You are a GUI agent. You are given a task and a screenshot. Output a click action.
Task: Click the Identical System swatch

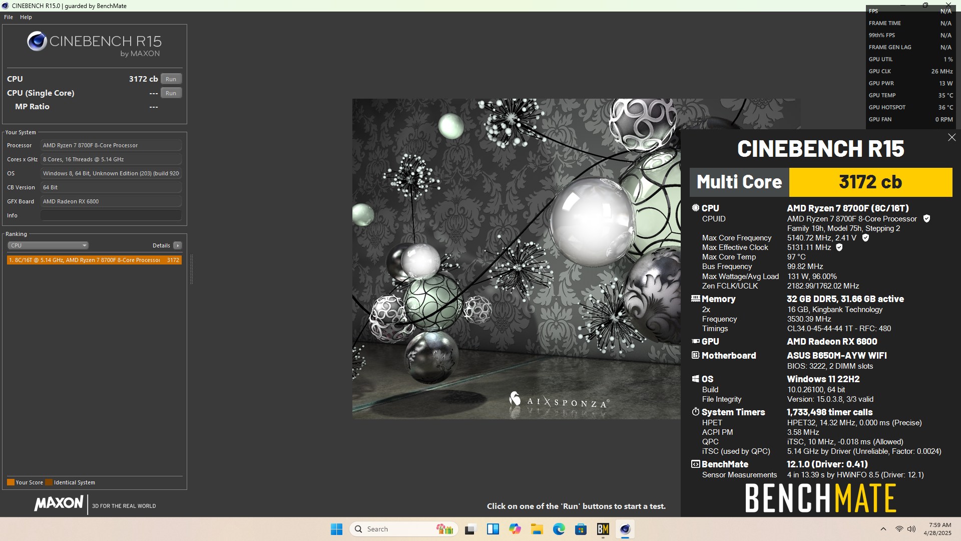coord(49,482)
